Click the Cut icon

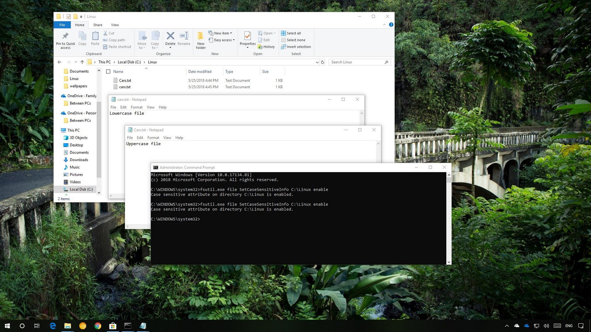point(106,33)
